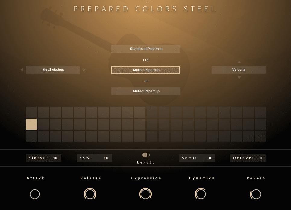Select the highlighted tan slot cell
This screenshot has width=291, height=210.
(x=31, y=124)
